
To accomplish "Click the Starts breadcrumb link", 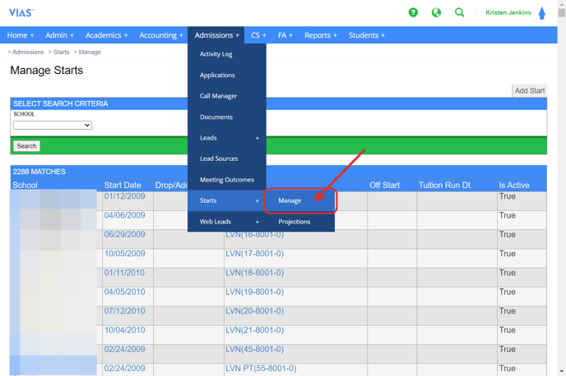I will tap(61, 53).
